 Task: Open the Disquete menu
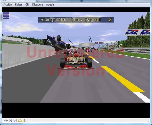38,5
